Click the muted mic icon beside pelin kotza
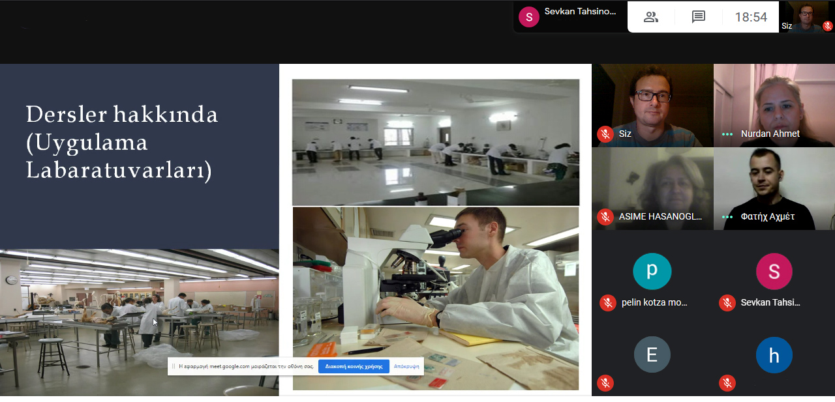Screen dimensions: 835x402 pos(608,303)
